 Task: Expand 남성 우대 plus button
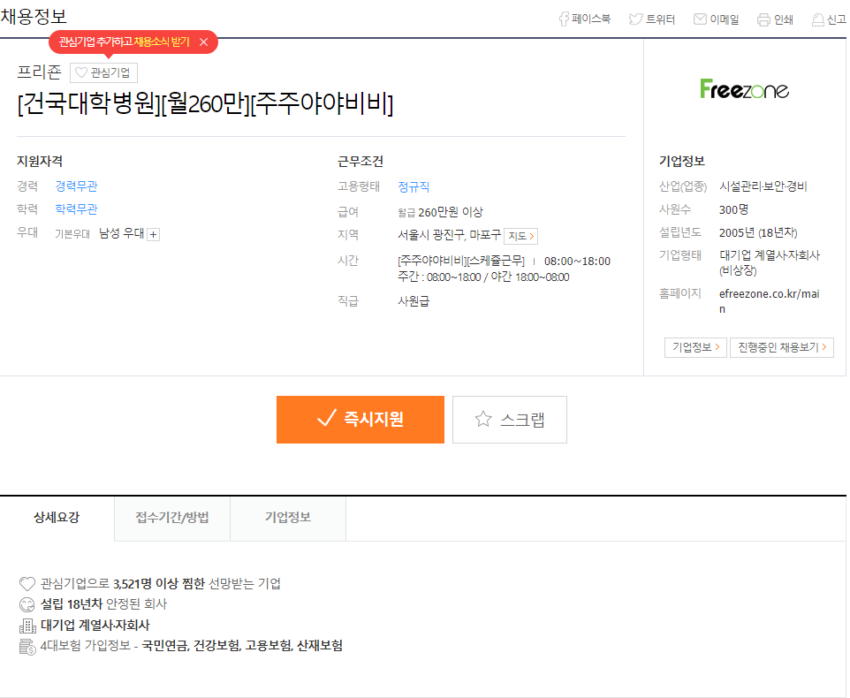coord(154,234)
